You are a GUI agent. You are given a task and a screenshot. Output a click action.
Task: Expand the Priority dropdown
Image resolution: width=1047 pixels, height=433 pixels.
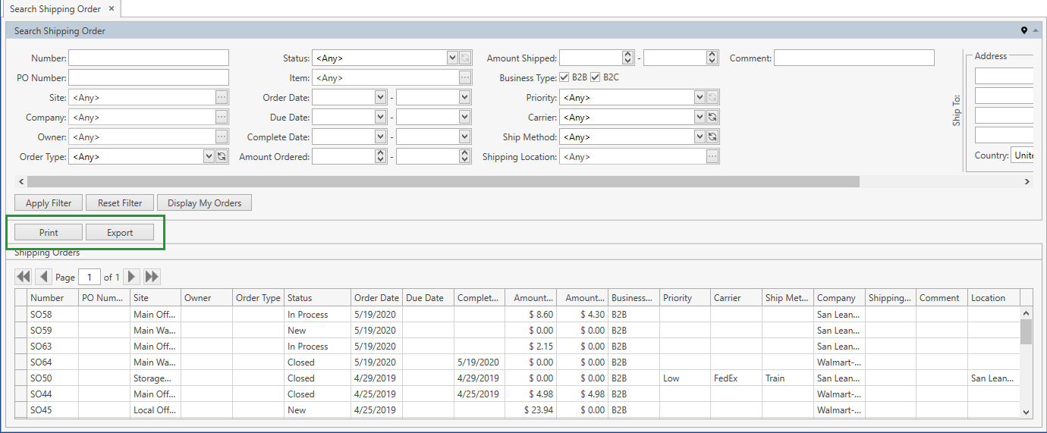(700, 98)
